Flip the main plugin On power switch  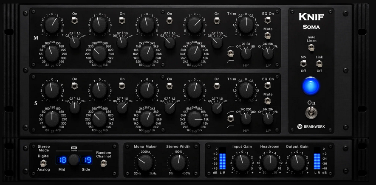pyautogui.click(x=311, y=112)
